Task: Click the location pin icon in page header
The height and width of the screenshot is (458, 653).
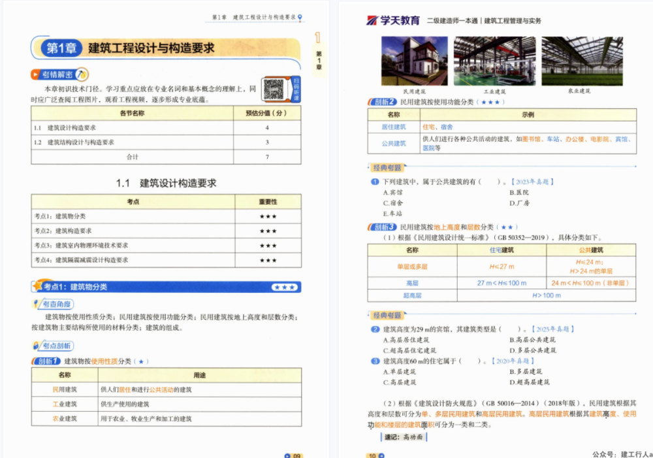Action: 300,18
